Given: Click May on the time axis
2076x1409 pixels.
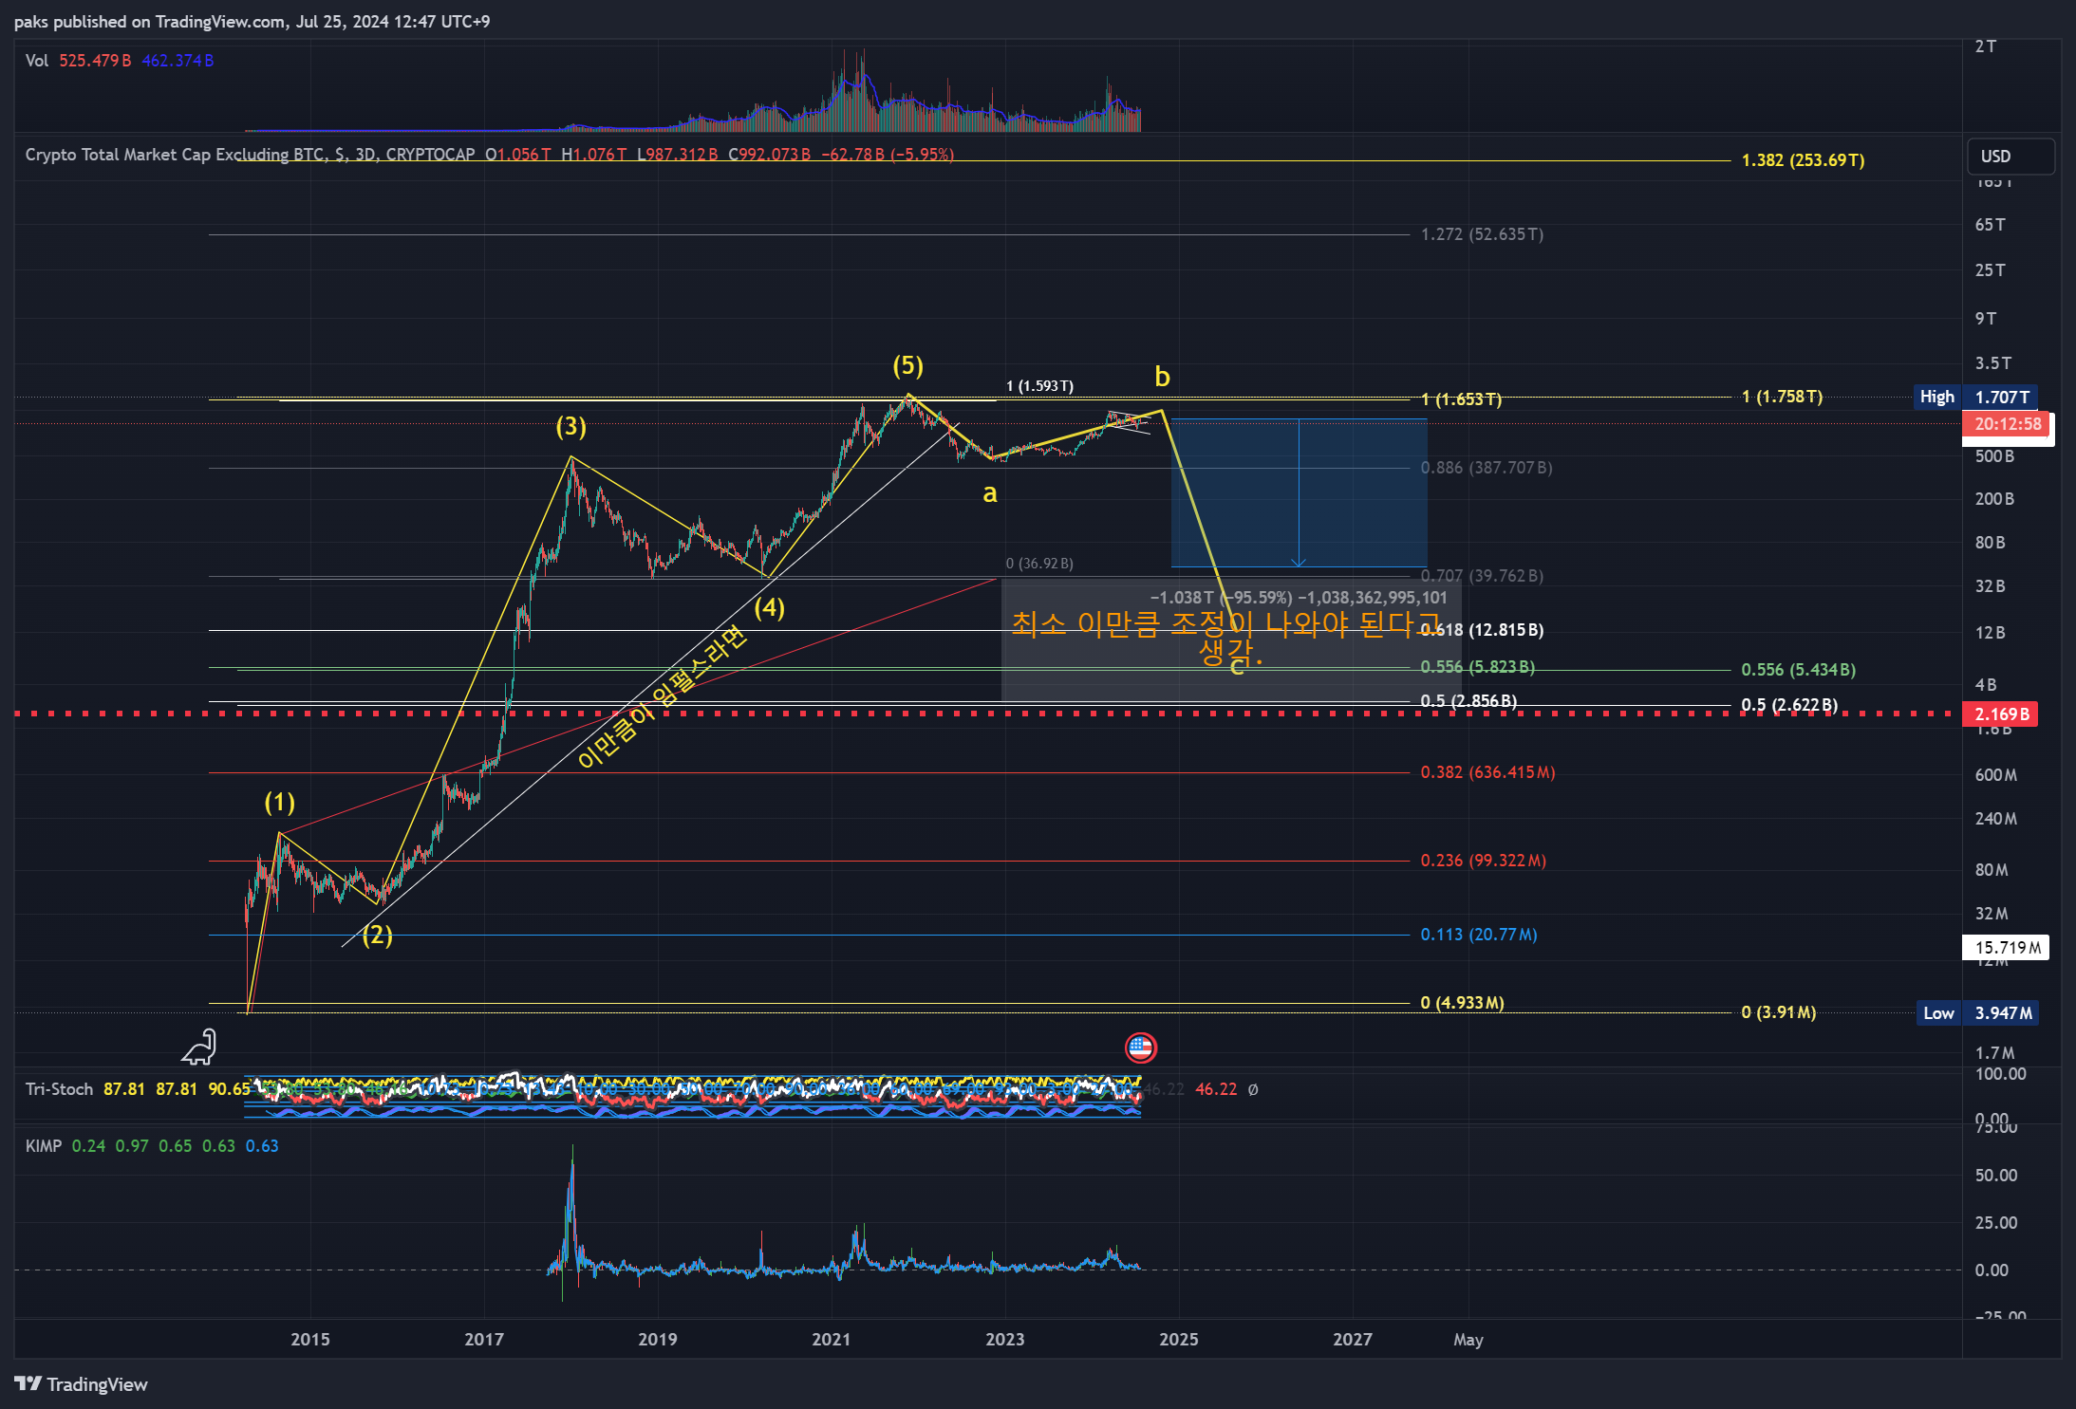Looking at the screenshot, I should 1468,1340.
